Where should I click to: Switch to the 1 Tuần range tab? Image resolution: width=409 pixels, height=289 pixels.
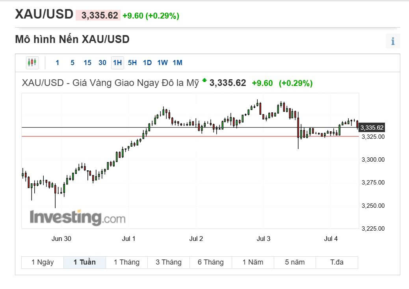click(x=85, y=262)
